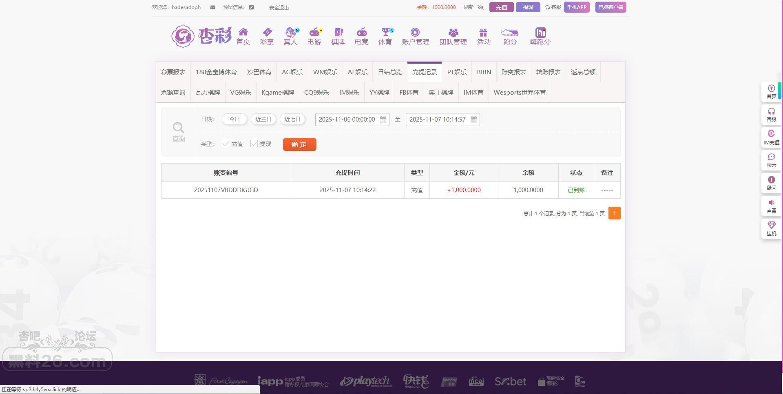Hide the balance with the eye icon

480,7
